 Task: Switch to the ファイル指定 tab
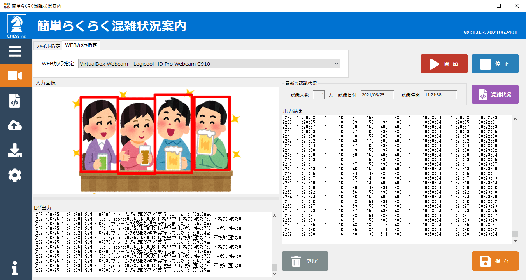click(x=48, y=46)
